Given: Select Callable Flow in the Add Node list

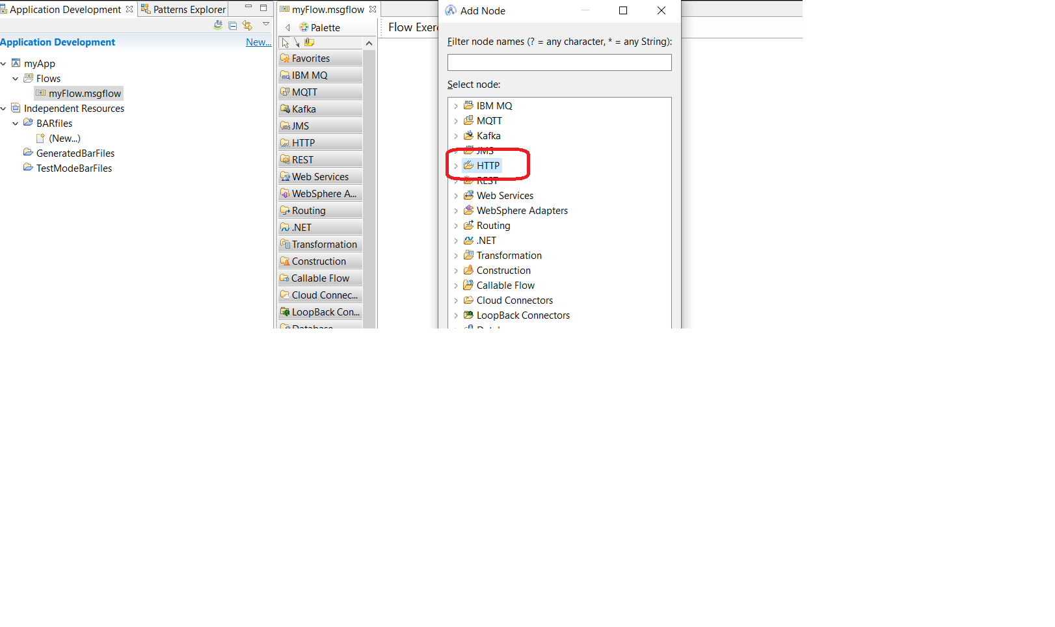Looking at the screenshot, I should 499,286.
